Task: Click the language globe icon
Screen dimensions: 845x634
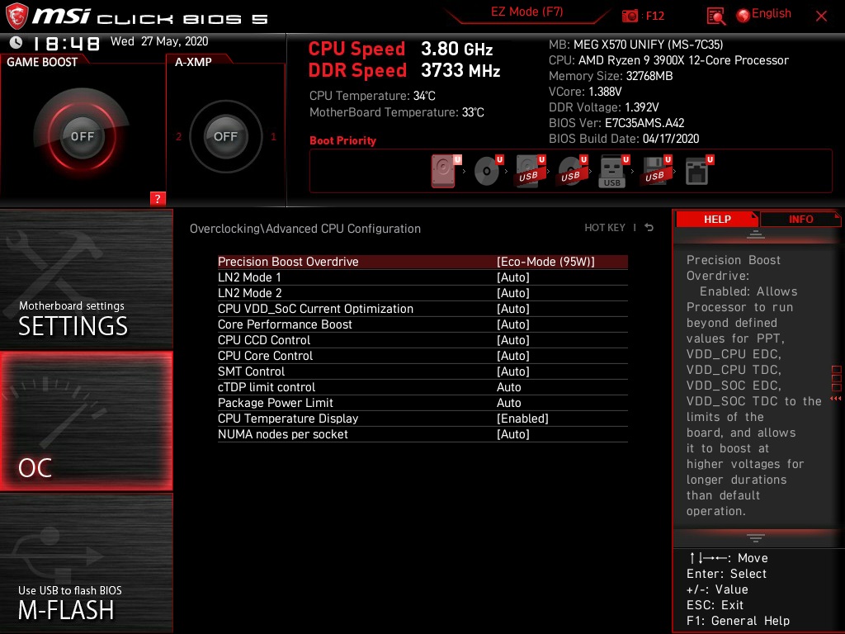Action: 744,16
